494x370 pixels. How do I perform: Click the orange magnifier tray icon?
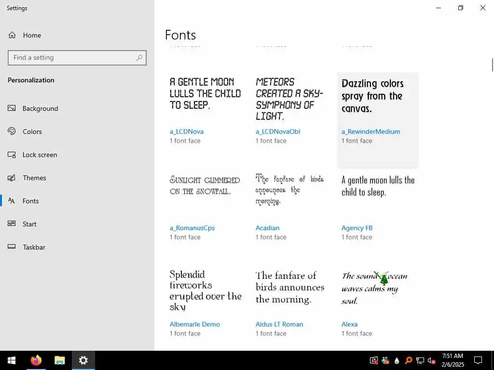[x=408, y=360]
